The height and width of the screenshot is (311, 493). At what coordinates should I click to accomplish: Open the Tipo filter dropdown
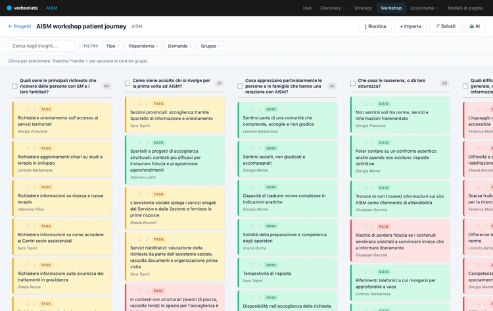[112, 46]
